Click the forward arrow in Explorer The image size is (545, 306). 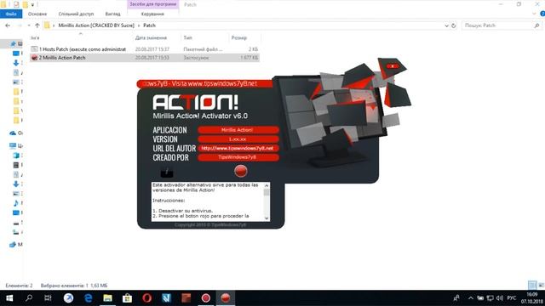click(x=20, y=25)
